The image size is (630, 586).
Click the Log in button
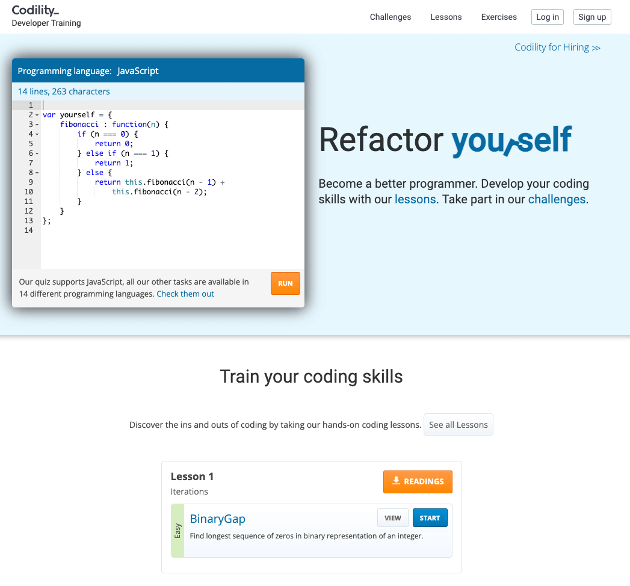pyautogui.click(x=547, y=17)
